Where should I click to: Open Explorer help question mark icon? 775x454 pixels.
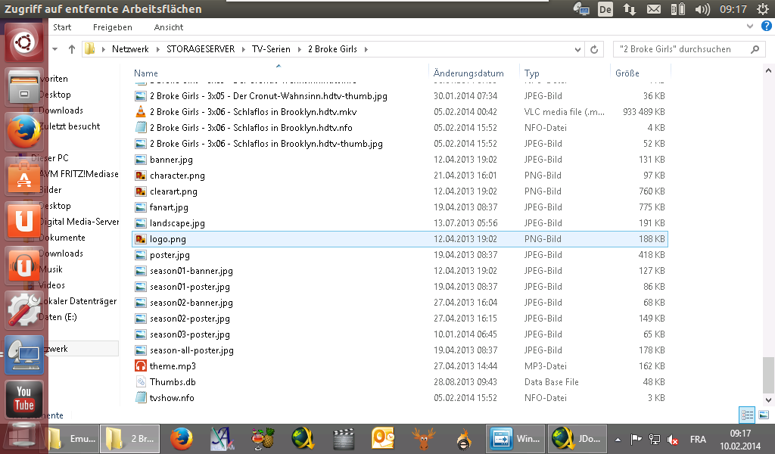[x=767, y=26]
